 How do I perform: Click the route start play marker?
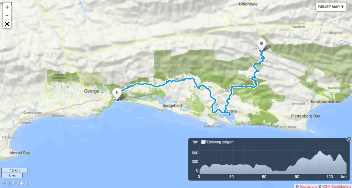[117, 92]
